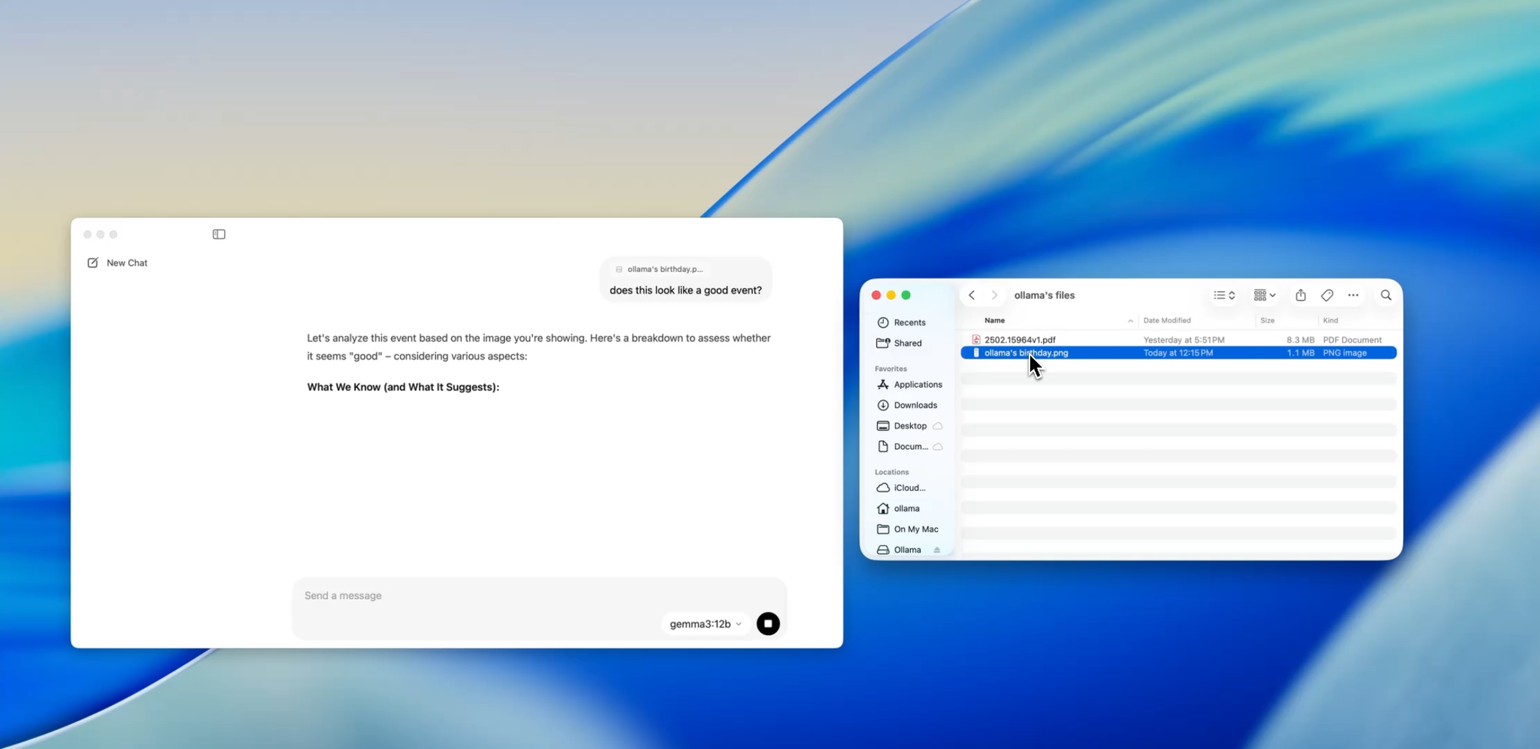Screen dimensions: 1540x749
Task: Click the PDF icon next to 2502.15964v1.pdf
Action: pyautogui.click(x=976, y=339)
